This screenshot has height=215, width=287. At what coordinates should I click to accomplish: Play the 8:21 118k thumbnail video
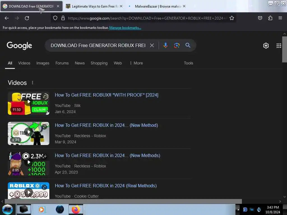(x=29, y=134)
